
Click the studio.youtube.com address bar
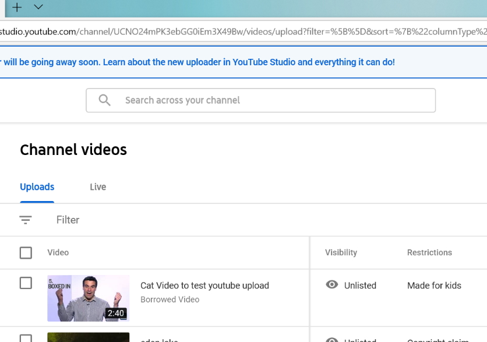tap(233, 31)
